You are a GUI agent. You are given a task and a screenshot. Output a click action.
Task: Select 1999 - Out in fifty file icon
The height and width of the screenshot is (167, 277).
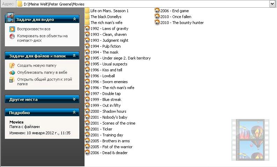pos(87,105)
